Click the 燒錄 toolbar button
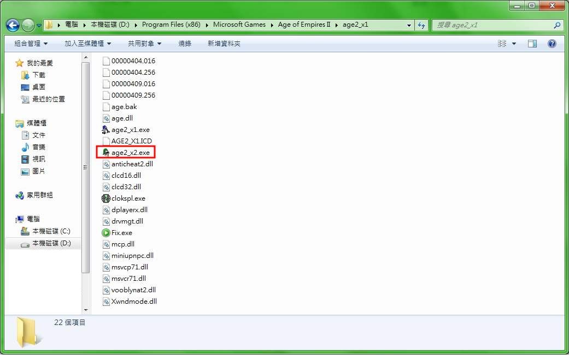 click(x=185, y=44)
